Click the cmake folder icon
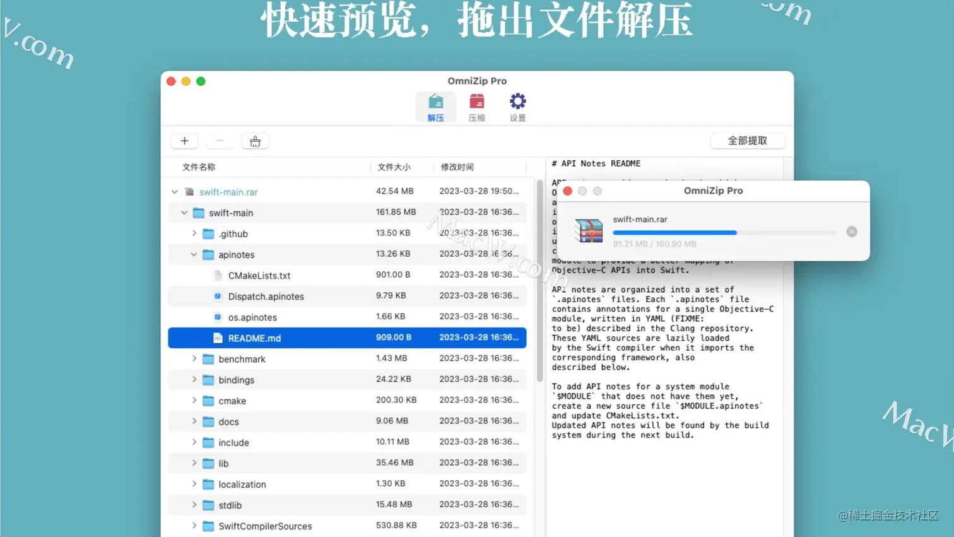 click(208, 400)
